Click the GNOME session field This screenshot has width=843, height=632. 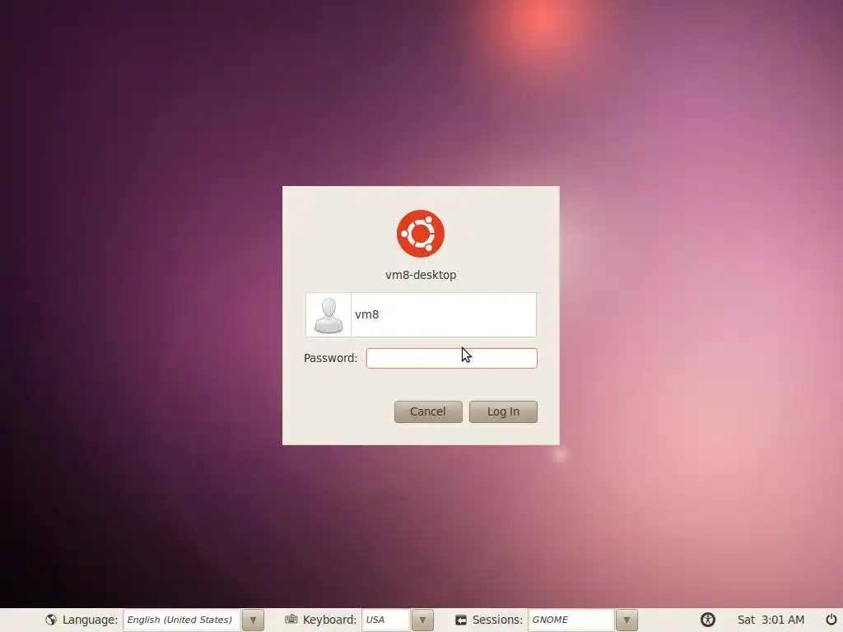[x=571, y=620]
